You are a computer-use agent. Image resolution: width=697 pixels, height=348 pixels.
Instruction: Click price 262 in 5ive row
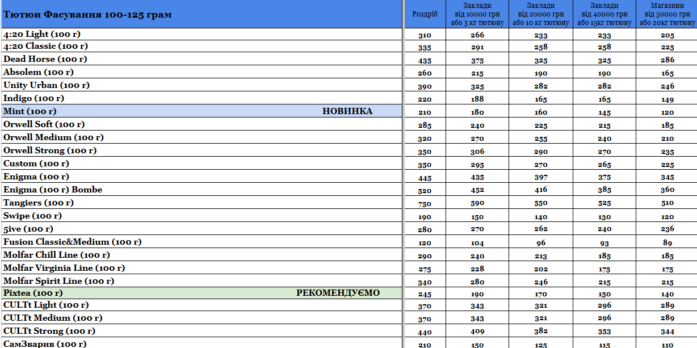541,229
